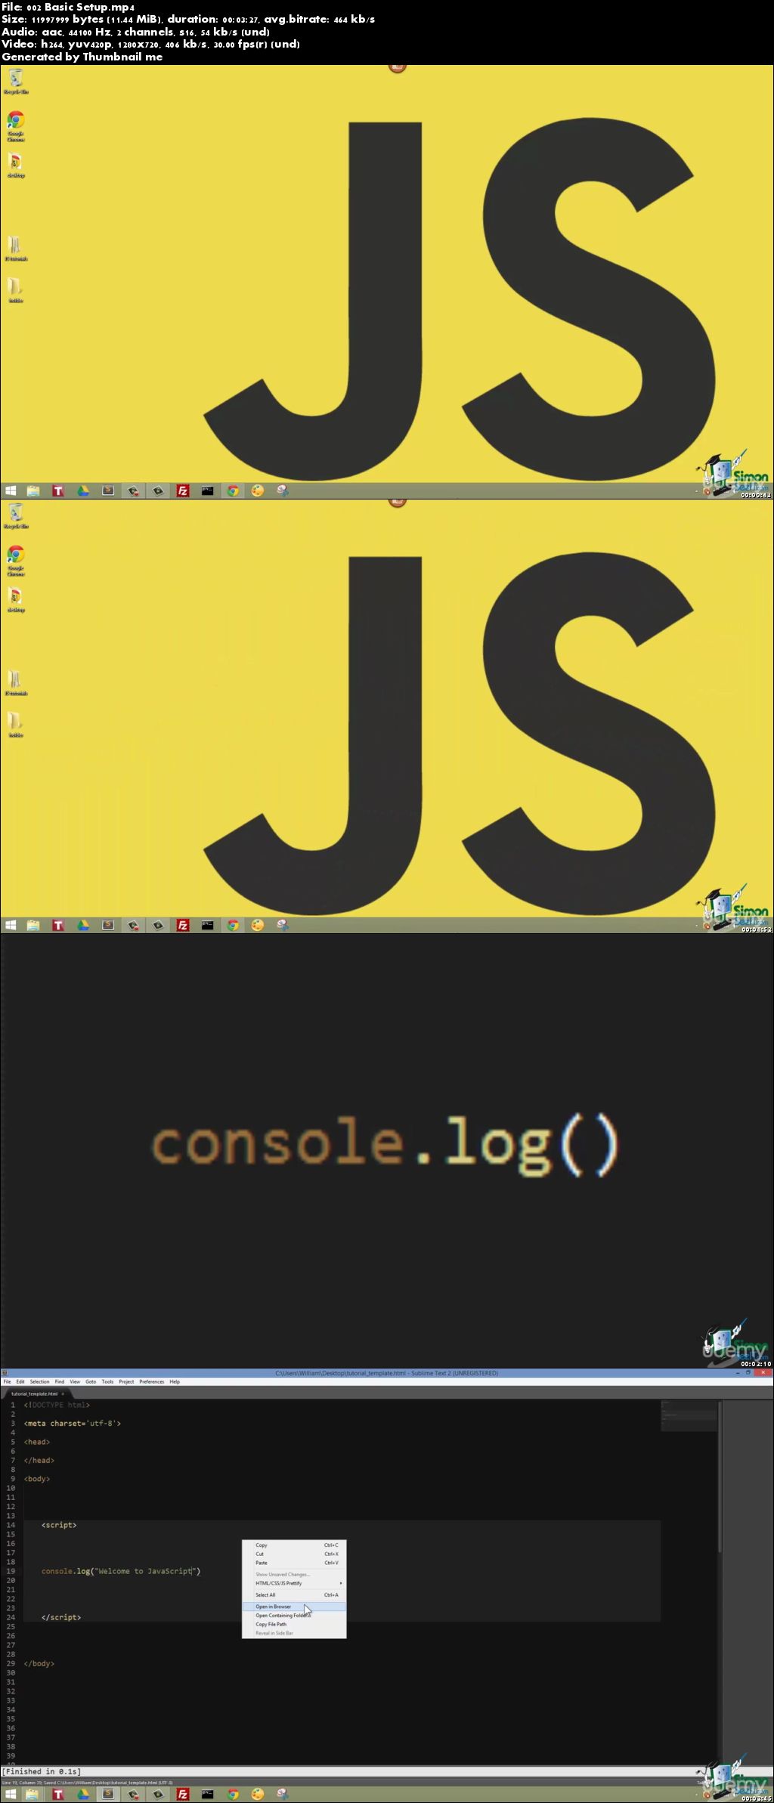Launch Google Chrome desktop shortcut in top frame
This screenshot has width=774, height=1803.
point(16,126)
